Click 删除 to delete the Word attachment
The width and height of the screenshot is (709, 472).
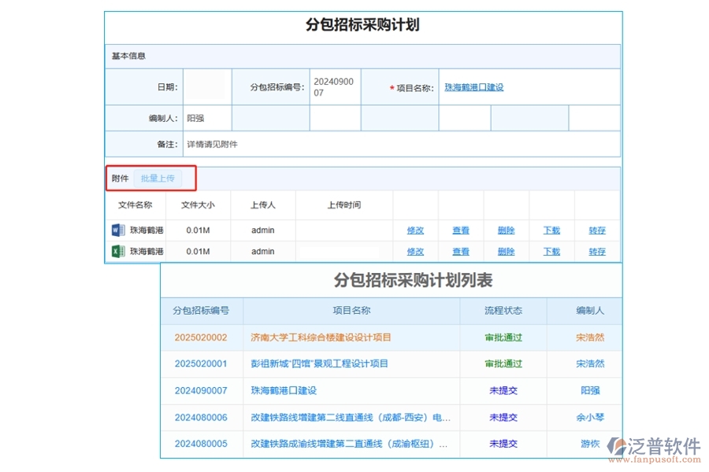click(506, 230)
